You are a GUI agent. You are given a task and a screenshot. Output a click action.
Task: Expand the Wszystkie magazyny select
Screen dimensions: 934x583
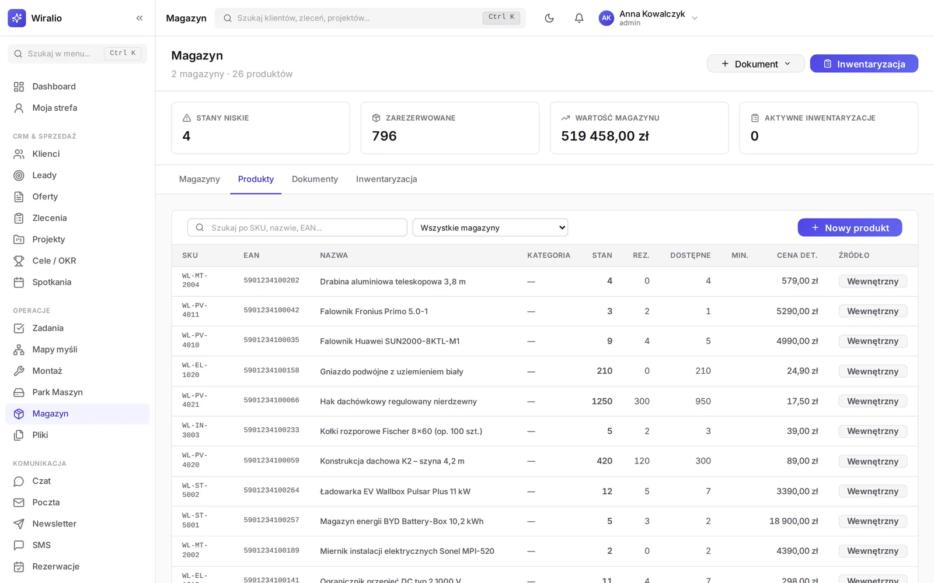tap(490, 227)
